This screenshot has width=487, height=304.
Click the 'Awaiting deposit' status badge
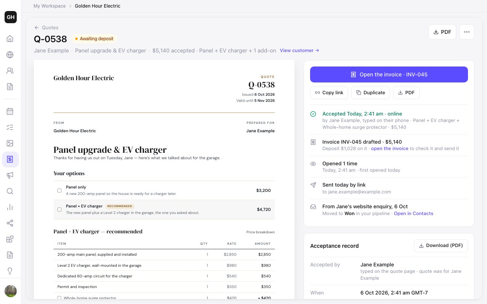[x=94, y=39]
